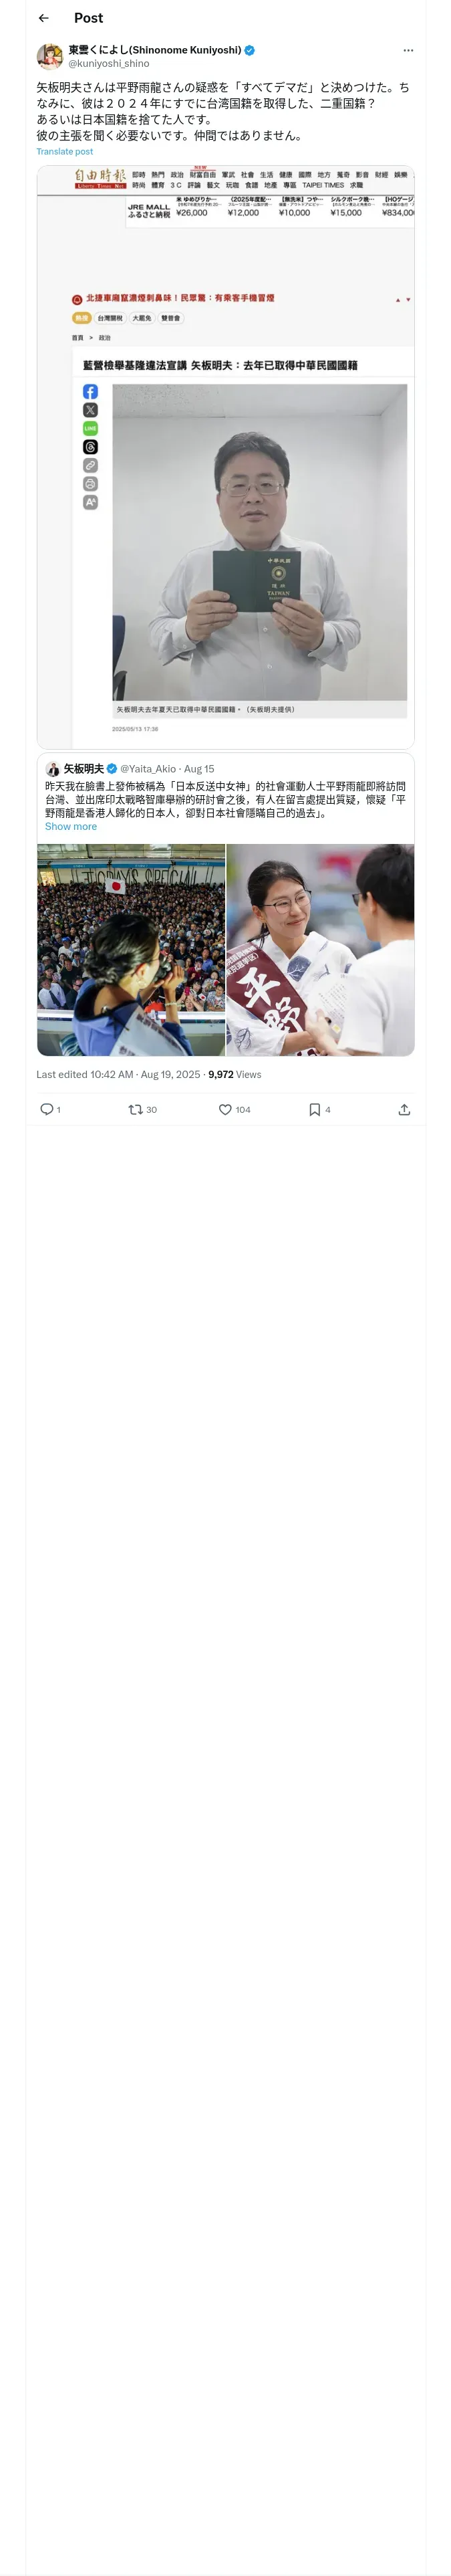The width and height of the screenshot is (451, 2576).
Task: Click the 東雲くによし display name
Action: coord(155,50)
